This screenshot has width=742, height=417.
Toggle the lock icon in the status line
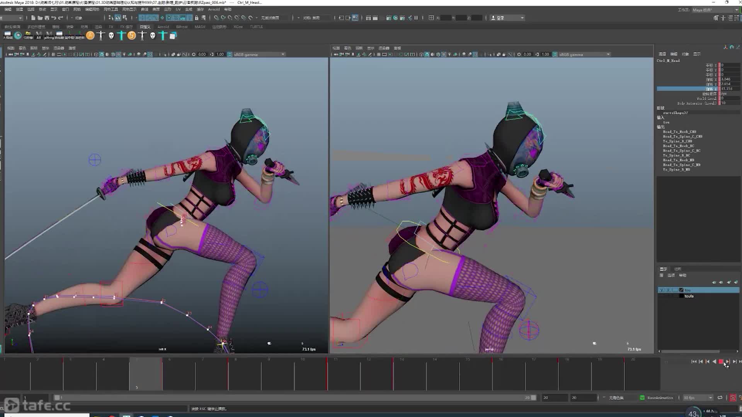(x=197, y=18)
